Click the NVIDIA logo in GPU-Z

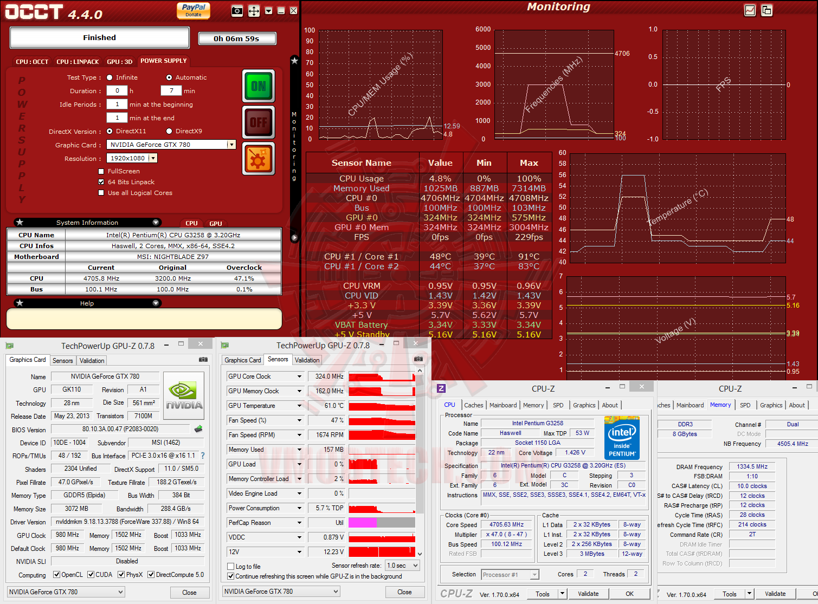[x=184, y=395]
